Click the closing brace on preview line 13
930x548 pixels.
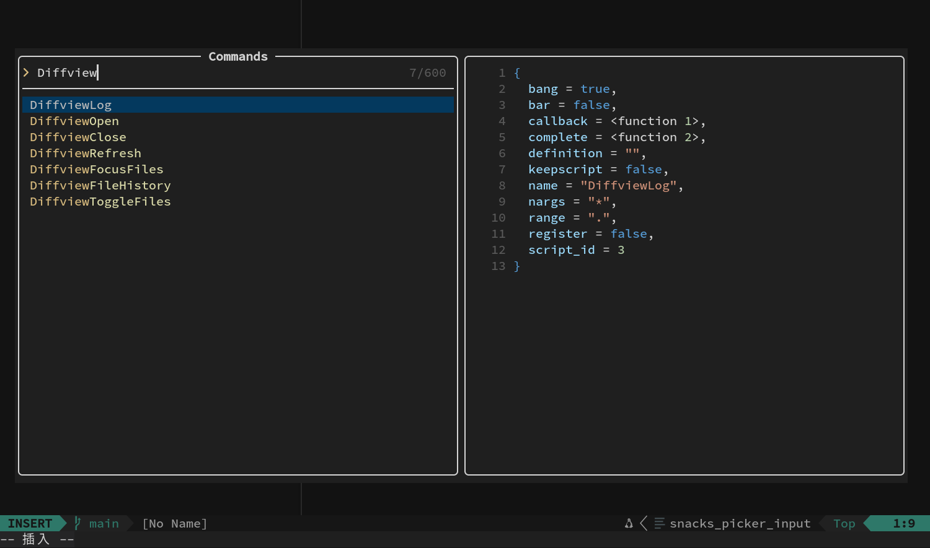tap(517, 266)
